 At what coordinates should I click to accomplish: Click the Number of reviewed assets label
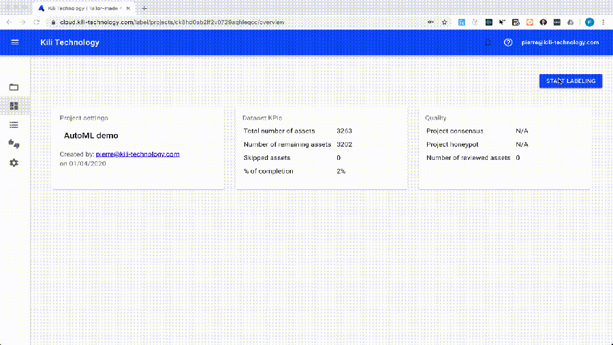click(469, 158)
